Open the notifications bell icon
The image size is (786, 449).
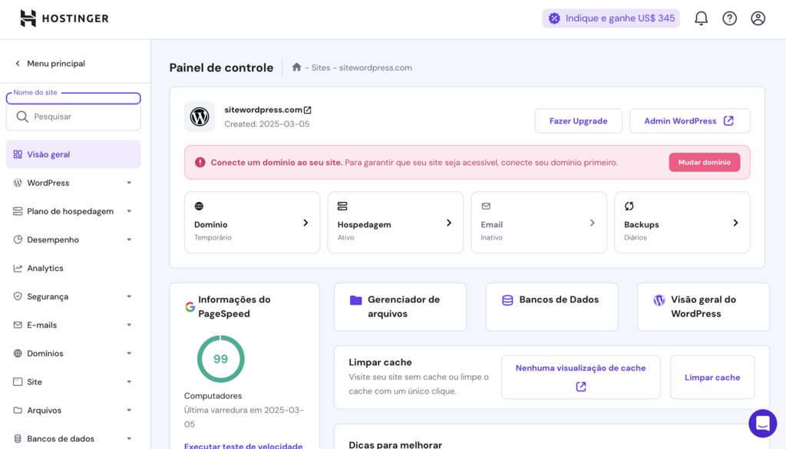point(700,18)
